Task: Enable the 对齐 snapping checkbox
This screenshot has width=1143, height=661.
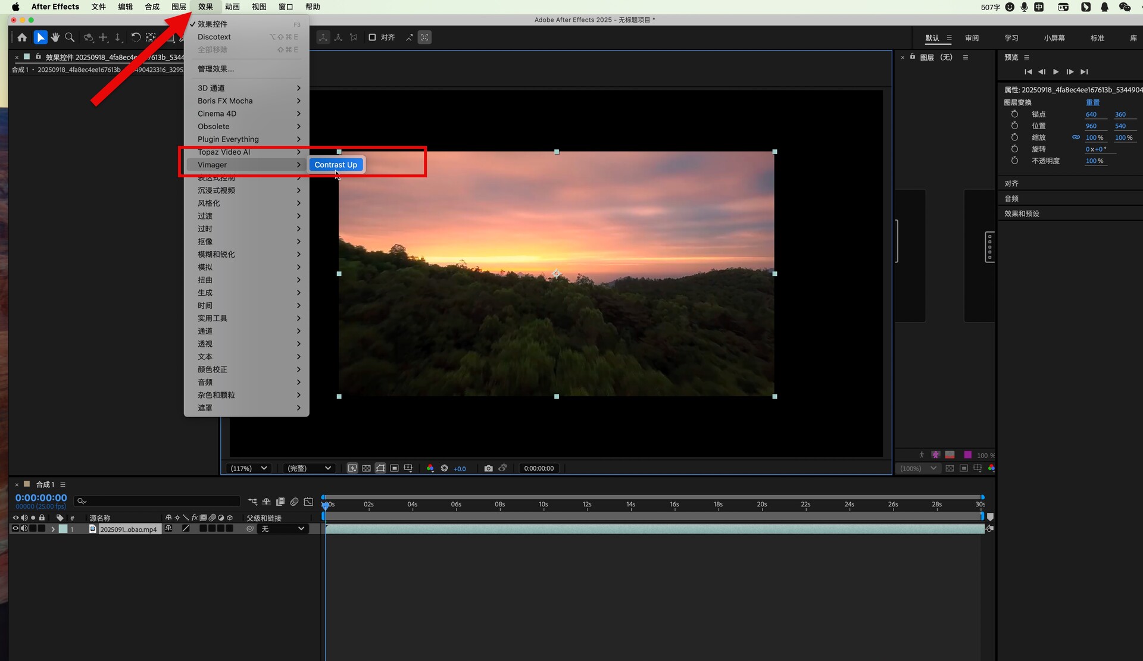Action: [x=372, y=37]
